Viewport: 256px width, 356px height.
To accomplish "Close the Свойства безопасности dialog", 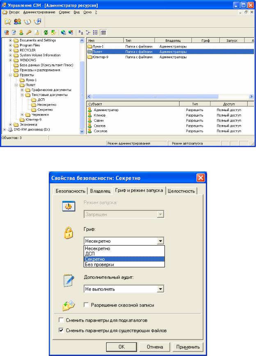I will coord(201,178).
